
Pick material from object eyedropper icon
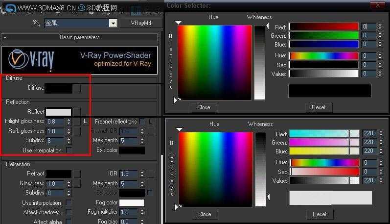[x=37, y=23]
